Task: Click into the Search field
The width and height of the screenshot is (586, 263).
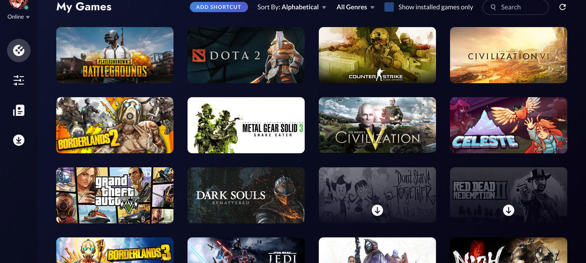Action: [x=515, y=7]
